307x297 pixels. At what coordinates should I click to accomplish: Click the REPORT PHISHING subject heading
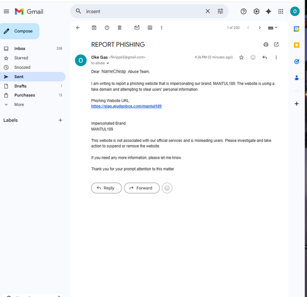[x=118, y=44]
